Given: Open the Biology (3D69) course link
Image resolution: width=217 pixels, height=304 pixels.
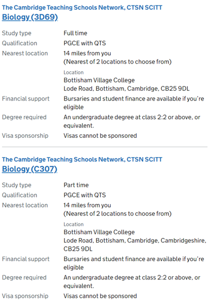Looking at the screenshot, I should pyautogui.click(x=30, y=17).
